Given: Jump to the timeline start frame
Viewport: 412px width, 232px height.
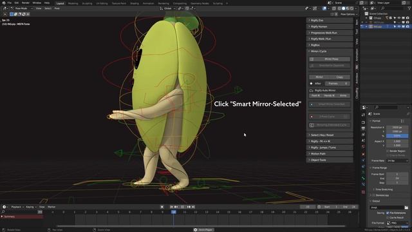Looking at the screenshot, I should (x=171, y=207).
